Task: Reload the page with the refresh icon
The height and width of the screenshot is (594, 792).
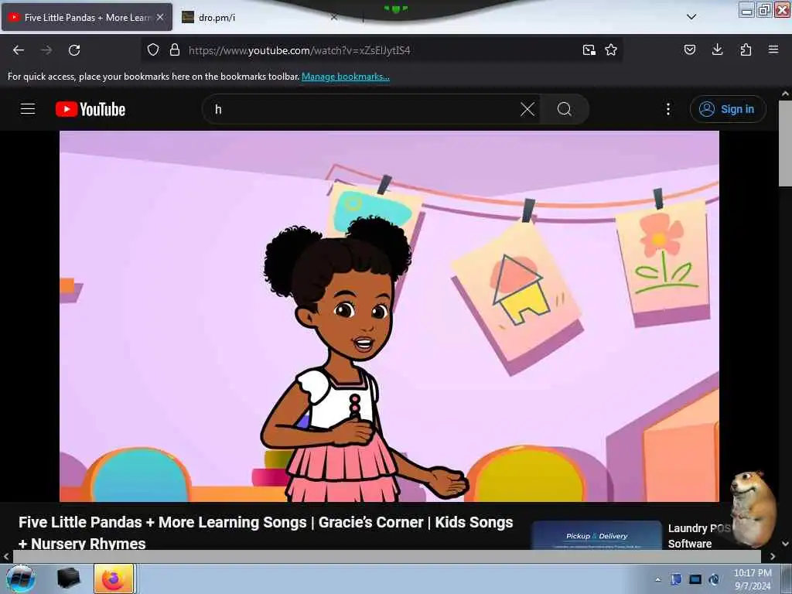Action: click(x=74, y=50)
